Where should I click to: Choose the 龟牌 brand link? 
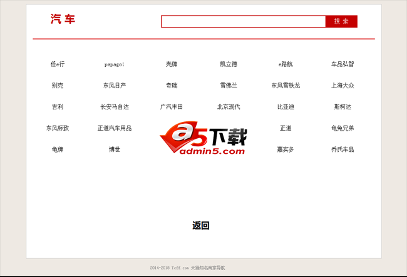58,149
